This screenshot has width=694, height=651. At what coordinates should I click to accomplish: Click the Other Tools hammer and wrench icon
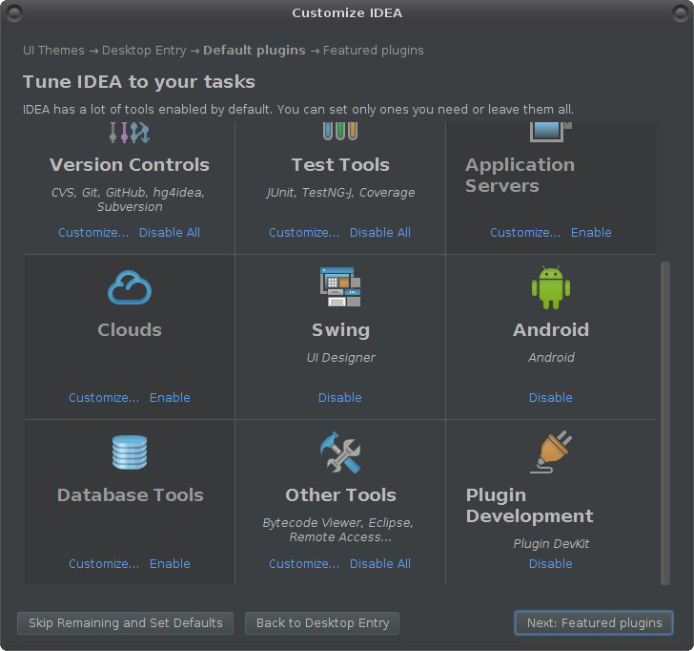[340, 452]
